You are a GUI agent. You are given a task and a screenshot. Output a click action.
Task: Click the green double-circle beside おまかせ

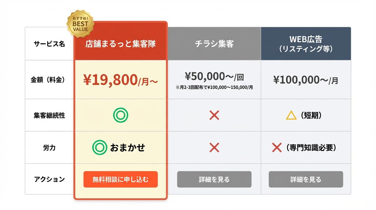(99, 148)
